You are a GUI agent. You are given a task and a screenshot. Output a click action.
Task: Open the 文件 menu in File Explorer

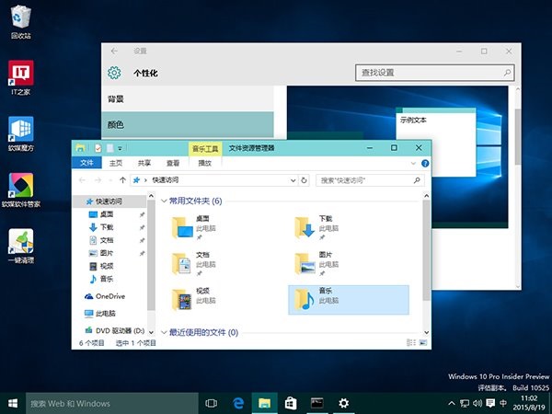point(86,163)
